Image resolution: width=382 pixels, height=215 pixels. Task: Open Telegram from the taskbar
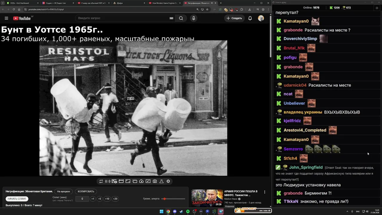pyautogui.click(x=221, y=211)
